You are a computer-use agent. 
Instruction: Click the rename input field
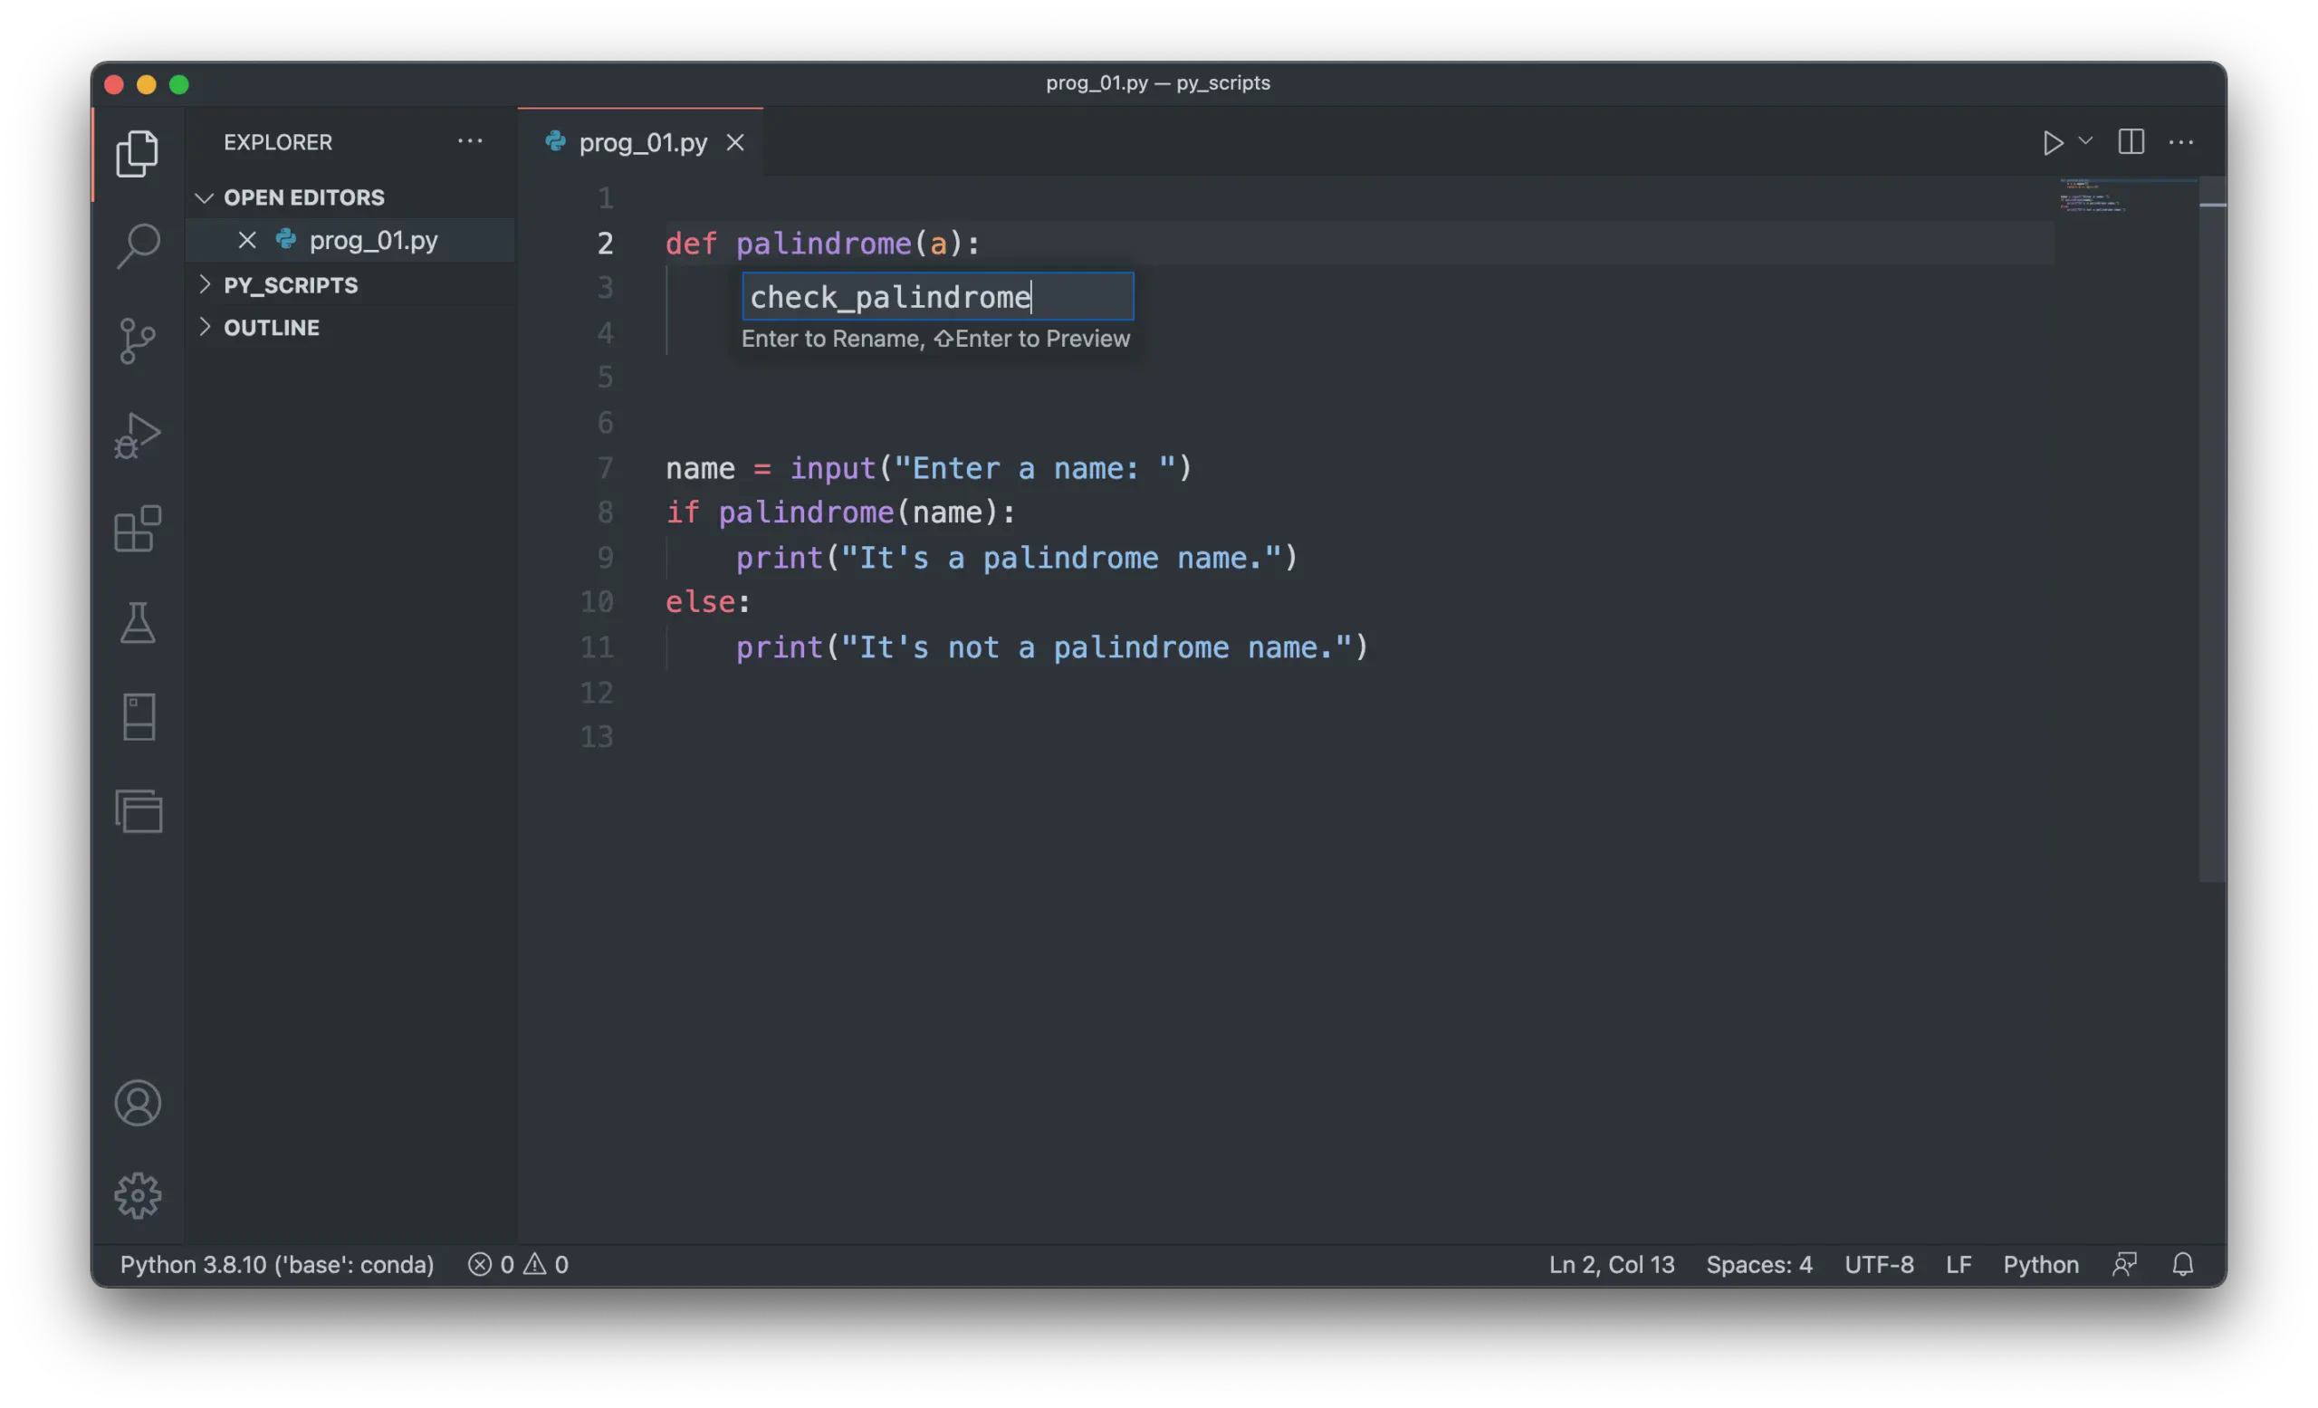click(938, 296)
